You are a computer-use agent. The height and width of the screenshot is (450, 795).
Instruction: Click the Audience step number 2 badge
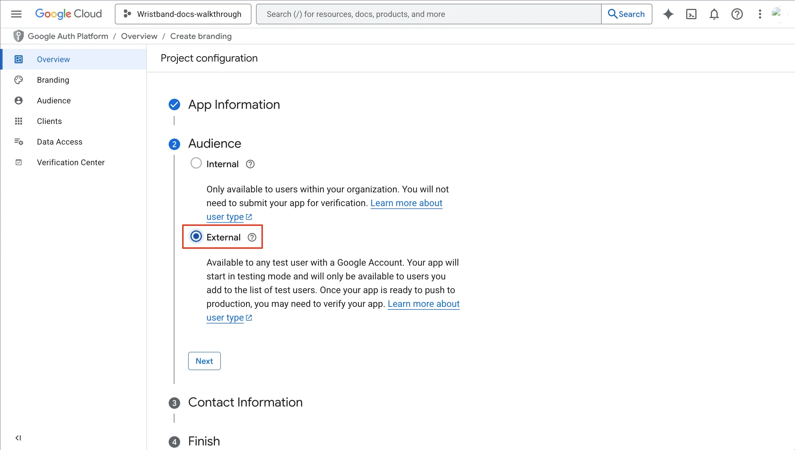tap(174, 144)
